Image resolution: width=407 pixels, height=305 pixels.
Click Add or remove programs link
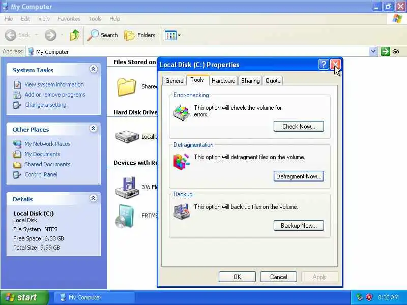pos(55,95)
